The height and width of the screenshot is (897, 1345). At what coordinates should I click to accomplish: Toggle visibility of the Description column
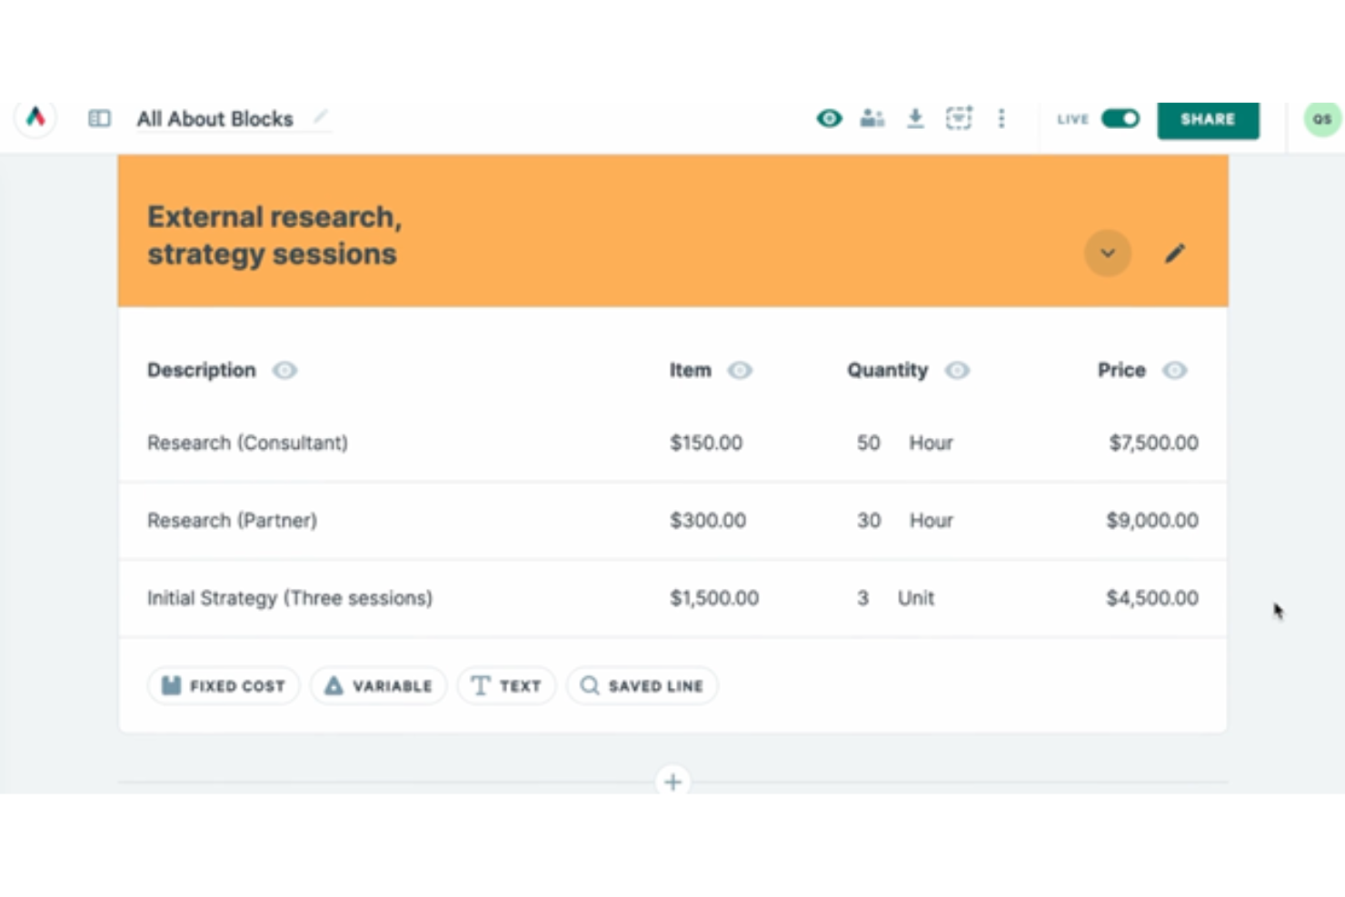click(x=284, y=370)
